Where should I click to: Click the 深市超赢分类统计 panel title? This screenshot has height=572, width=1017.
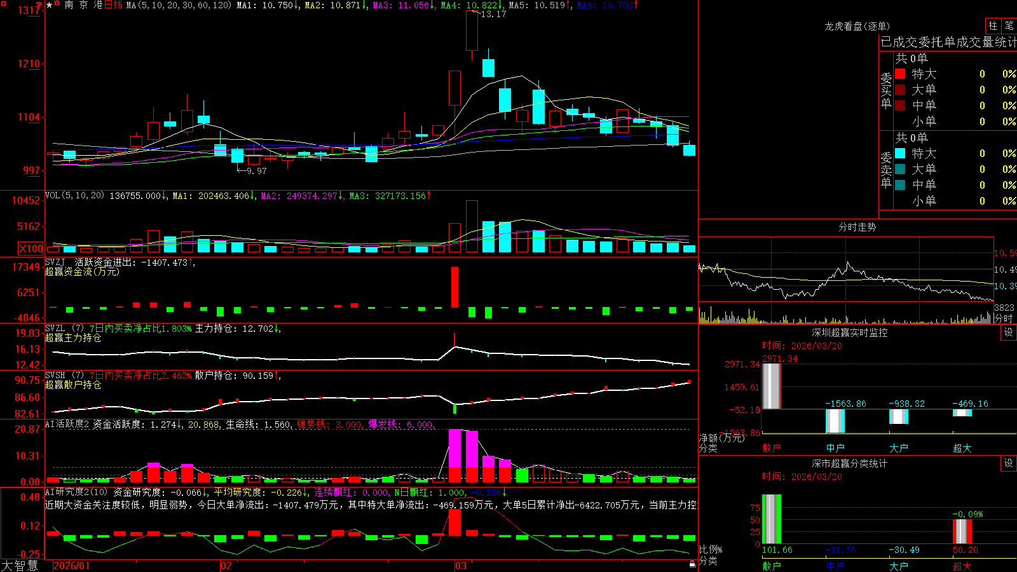point(850,463)
